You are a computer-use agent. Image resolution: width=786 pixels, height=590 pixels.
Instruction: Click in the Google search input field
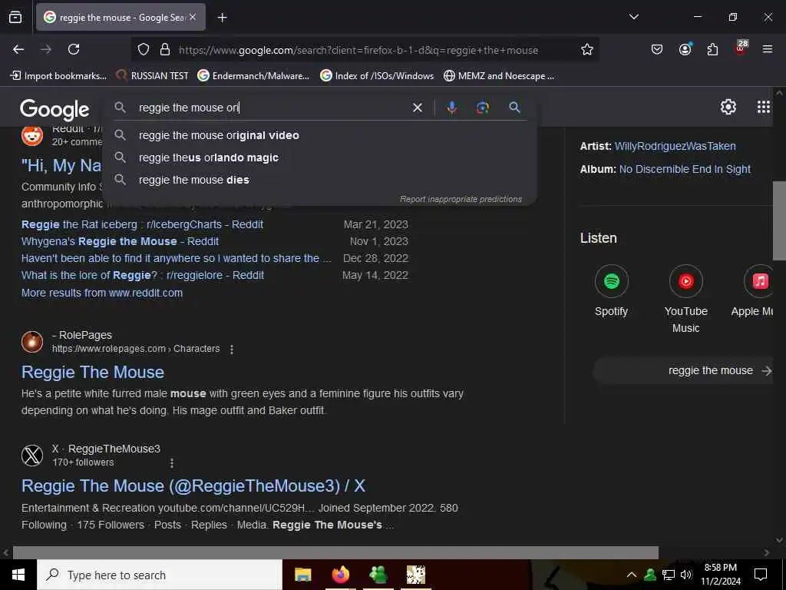click(x=273, y=108)
